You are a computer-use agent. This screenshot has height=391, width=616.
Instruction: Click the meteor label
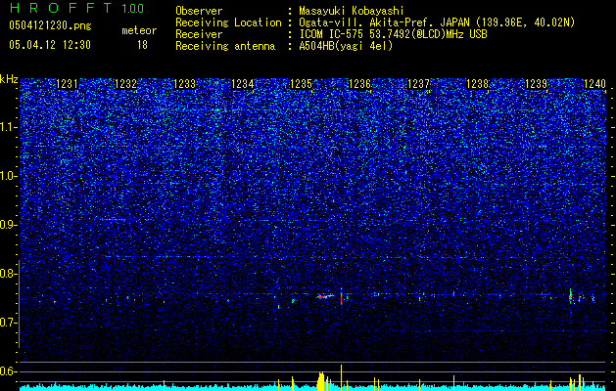pos(139,30)
